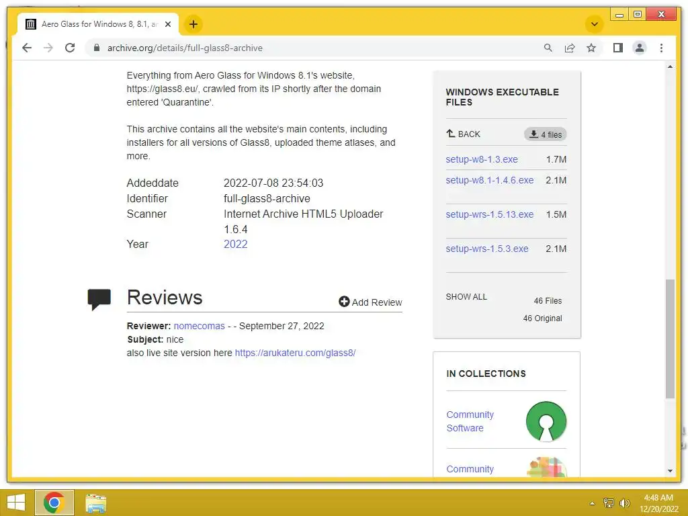The image size is (688, 516).
Task: Open the zoom magnifier icon in address bar
Action: (x=548, y=48)
